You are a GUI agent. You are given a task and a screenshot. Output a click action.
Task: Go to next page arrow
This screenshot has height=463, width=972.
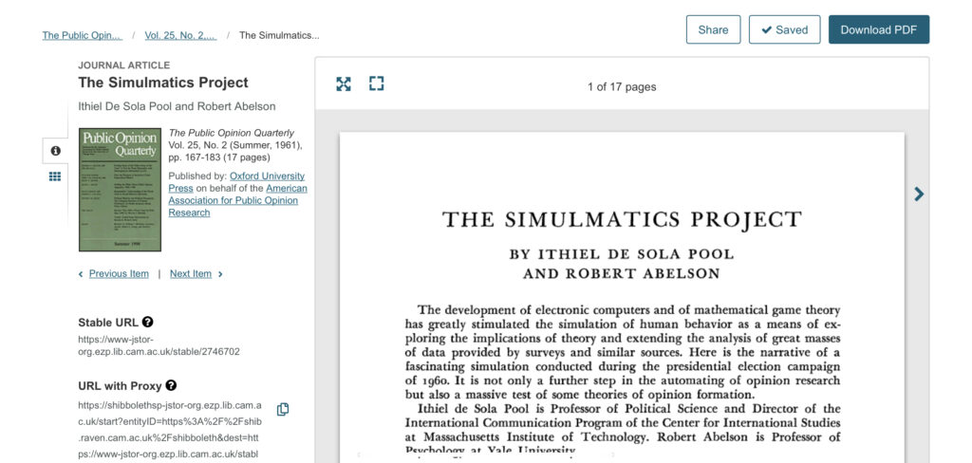coord(919,194)
